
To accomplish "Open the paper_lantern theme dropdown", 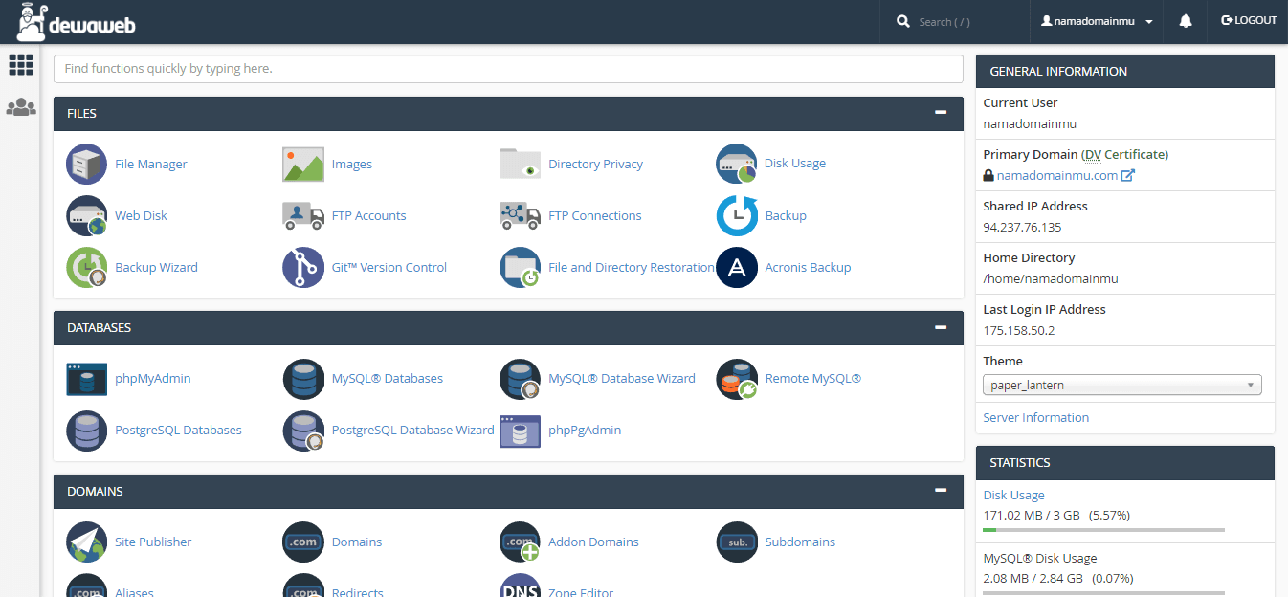I will click(1122, 385).
